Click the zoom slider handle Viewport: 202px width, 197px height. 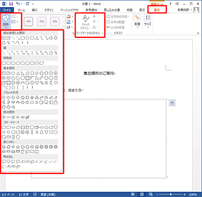coord(171,194)
